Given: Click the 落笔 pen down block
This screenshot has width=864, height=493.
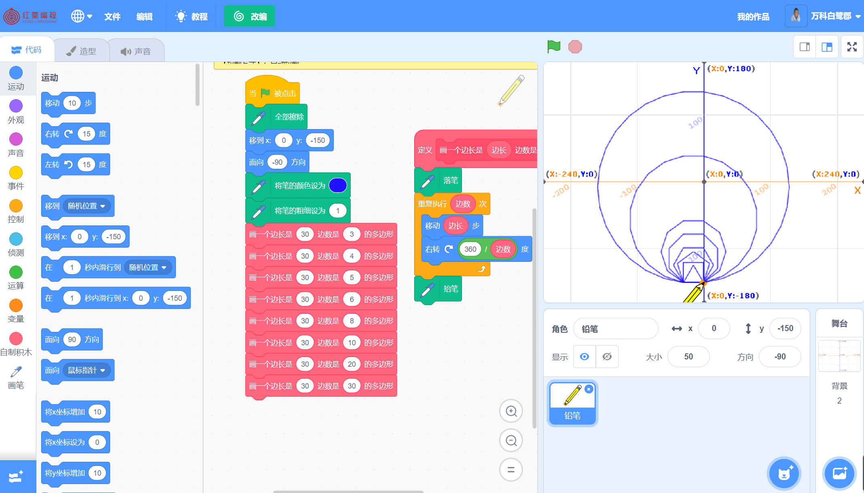Looking at the screenshot, I should (438, 180).
